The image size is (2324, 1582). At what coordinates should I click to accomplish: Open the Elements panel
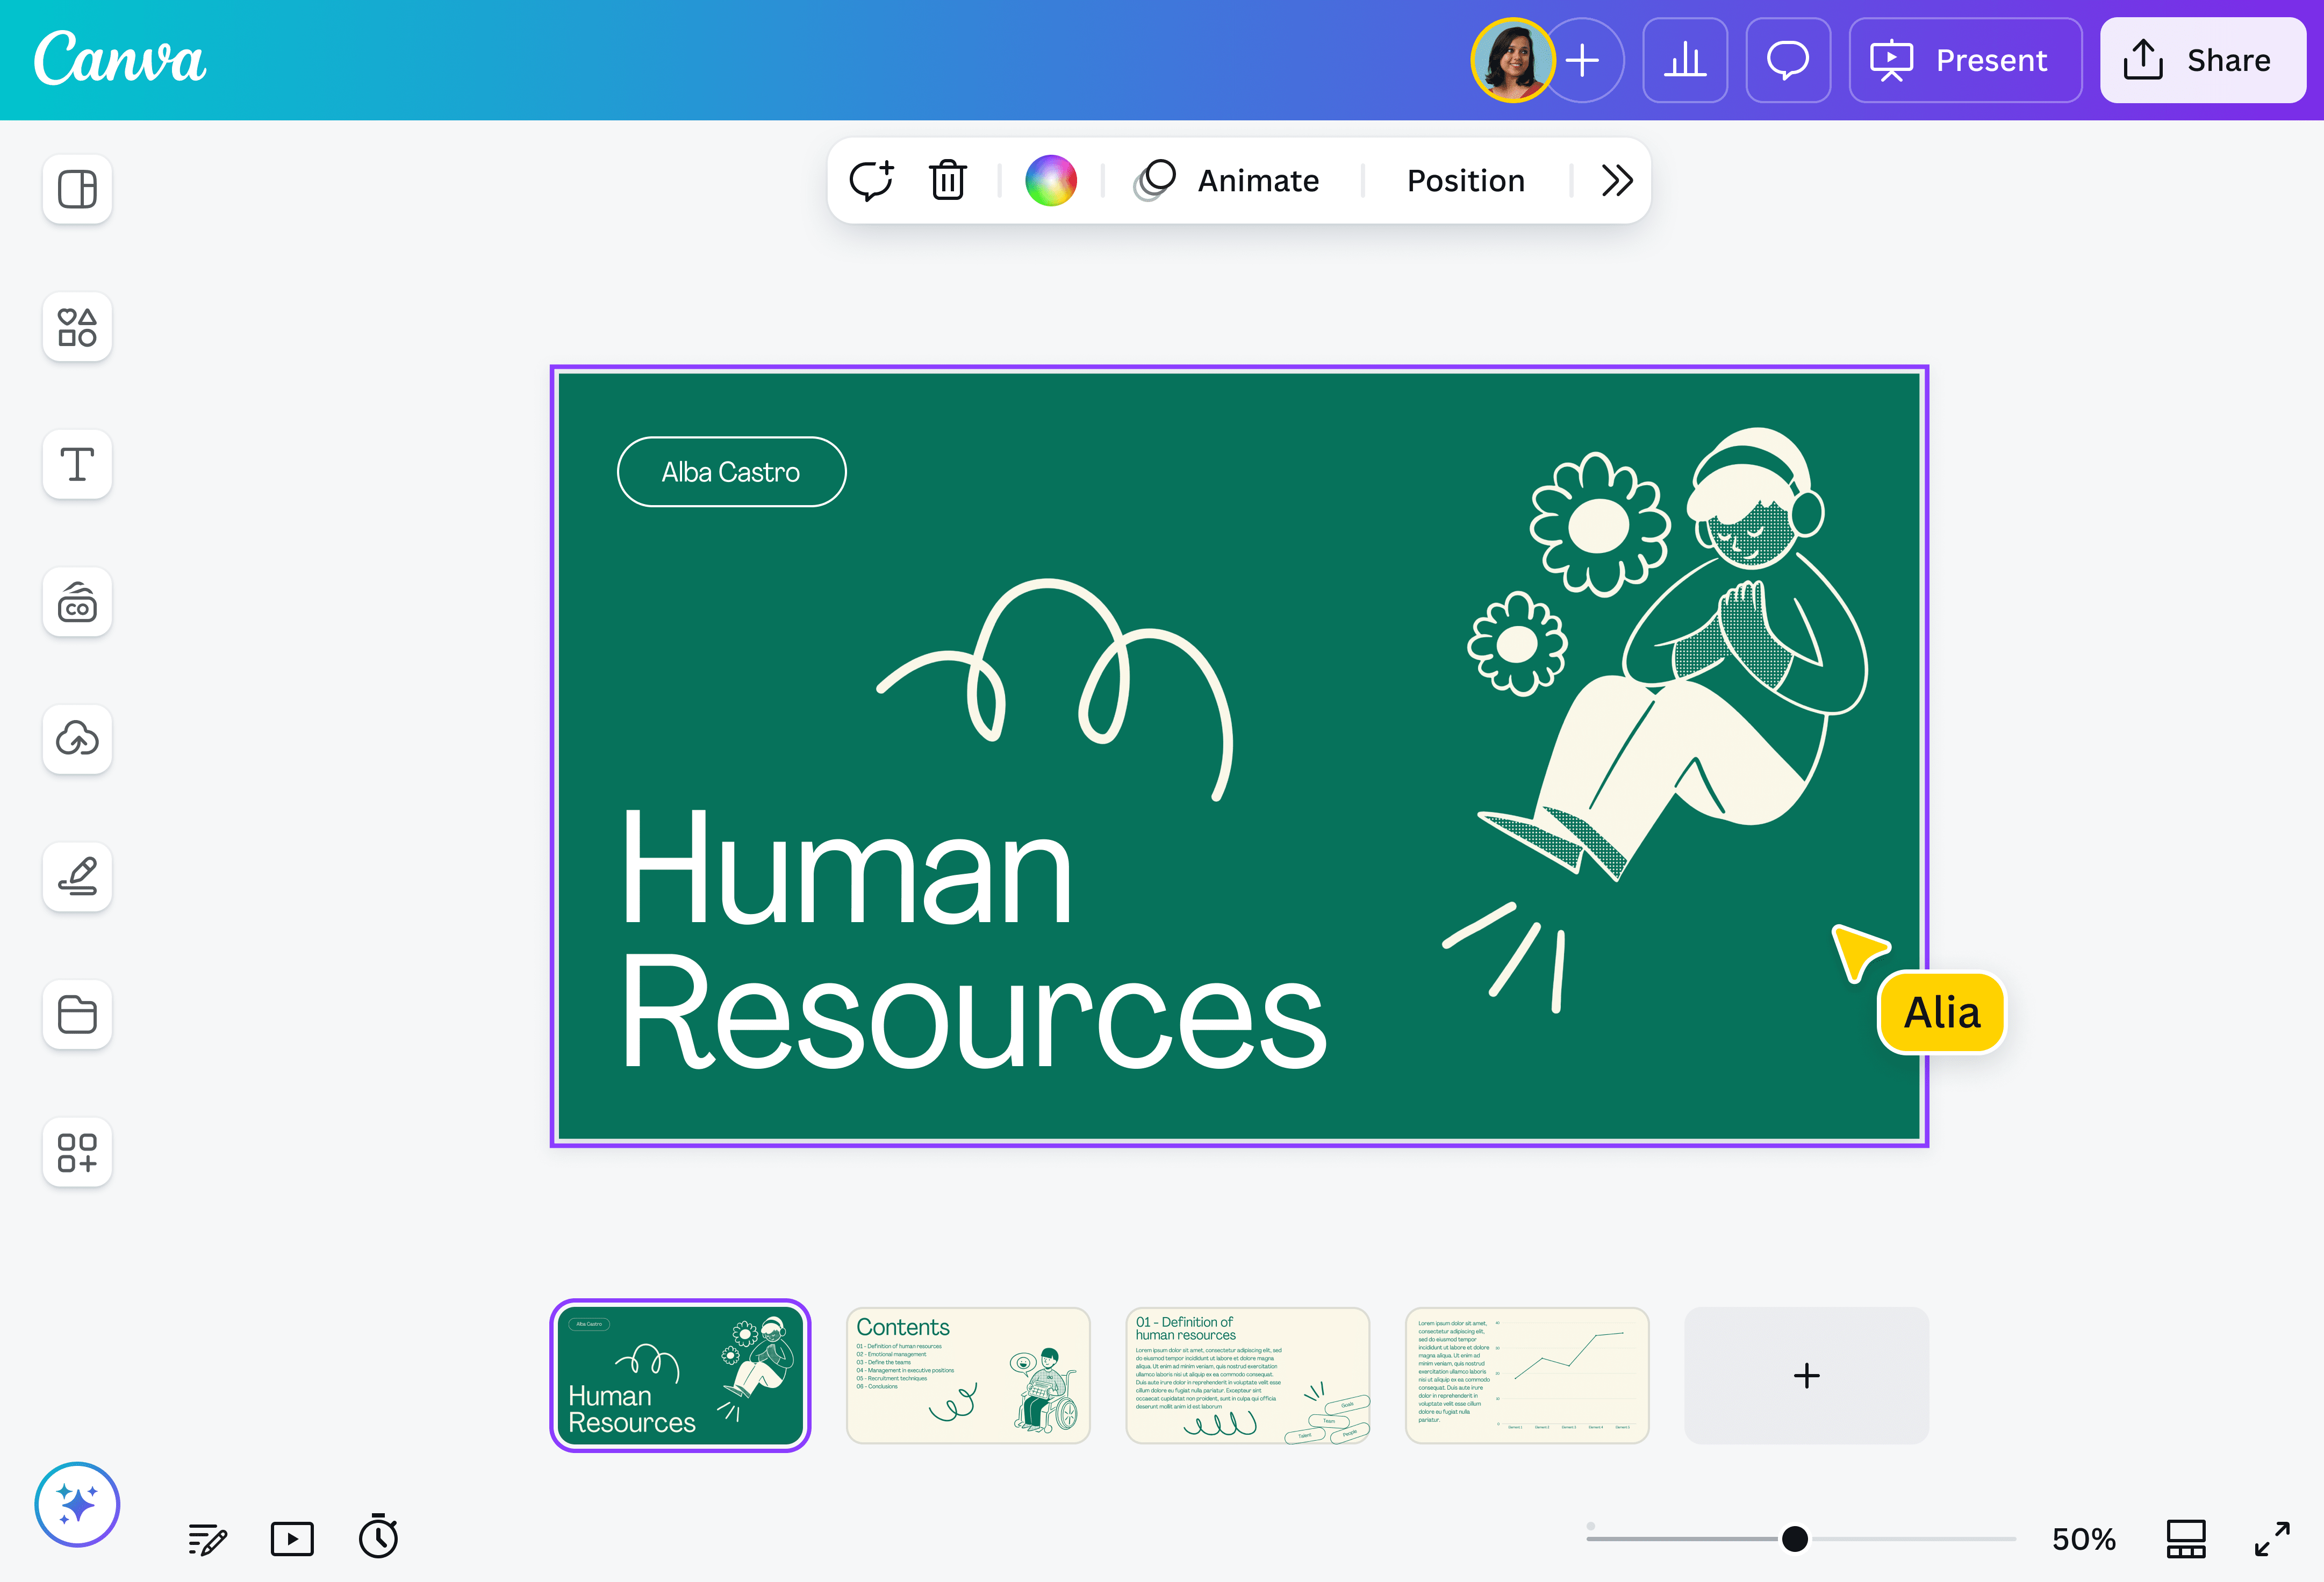coord(77,327)
